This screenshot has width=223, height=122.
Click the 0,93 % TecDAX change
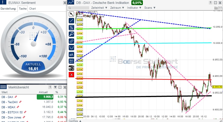tap(62, 102)
